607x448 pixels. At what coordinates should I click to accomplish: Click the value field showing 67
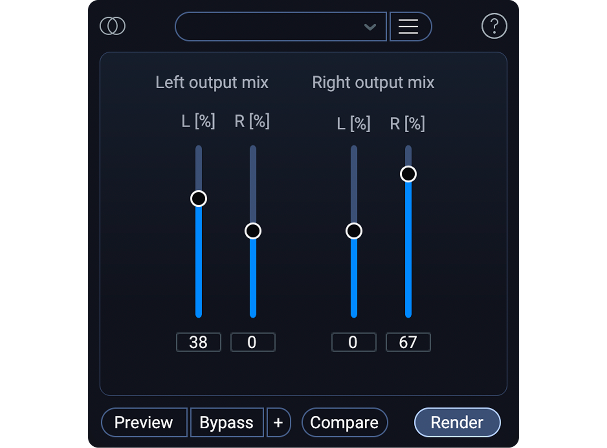pos(408,342)
